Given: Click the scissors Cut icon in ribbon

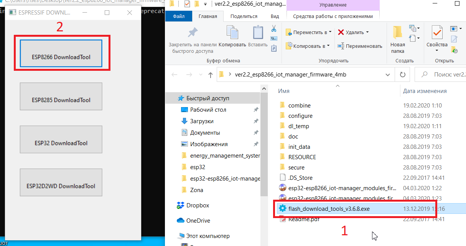Looking at the screenshot, I should (x=274, y=29).
